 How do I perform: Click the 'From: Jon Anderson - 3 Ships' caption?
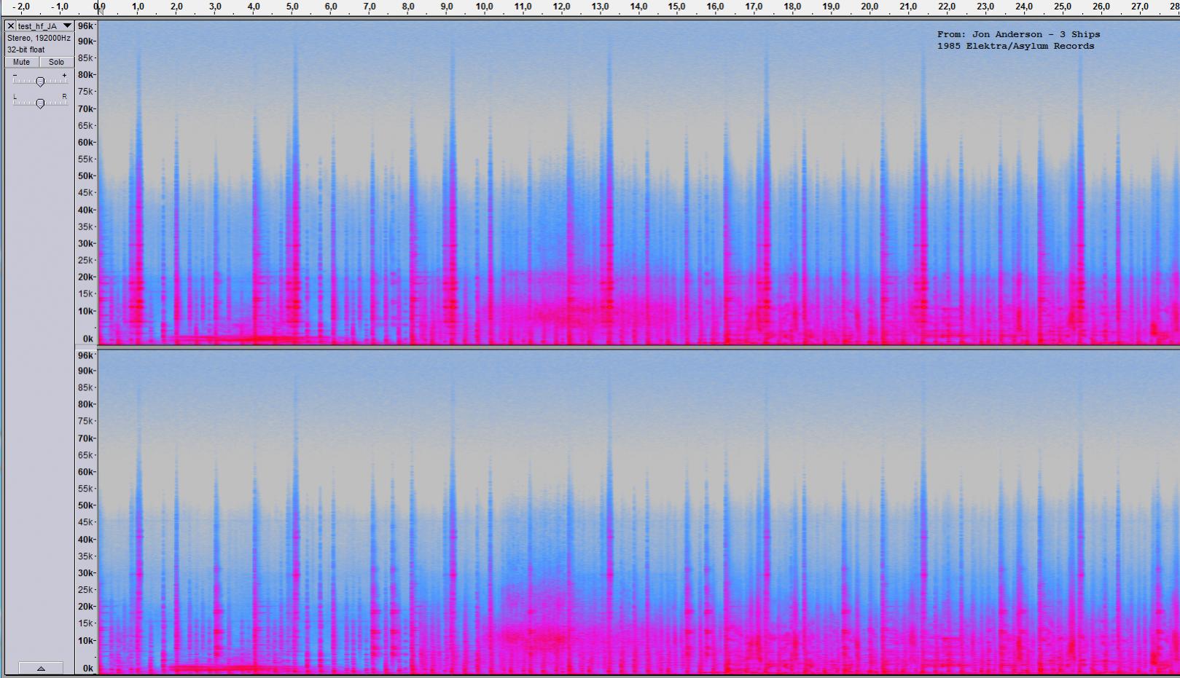(x=1018, y=34)
